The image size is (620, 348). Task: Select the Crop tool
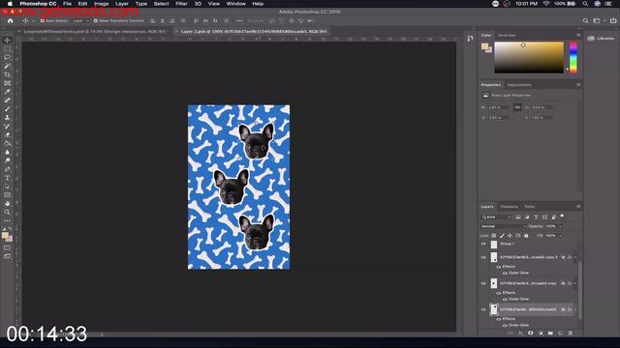tap(7, 74)
